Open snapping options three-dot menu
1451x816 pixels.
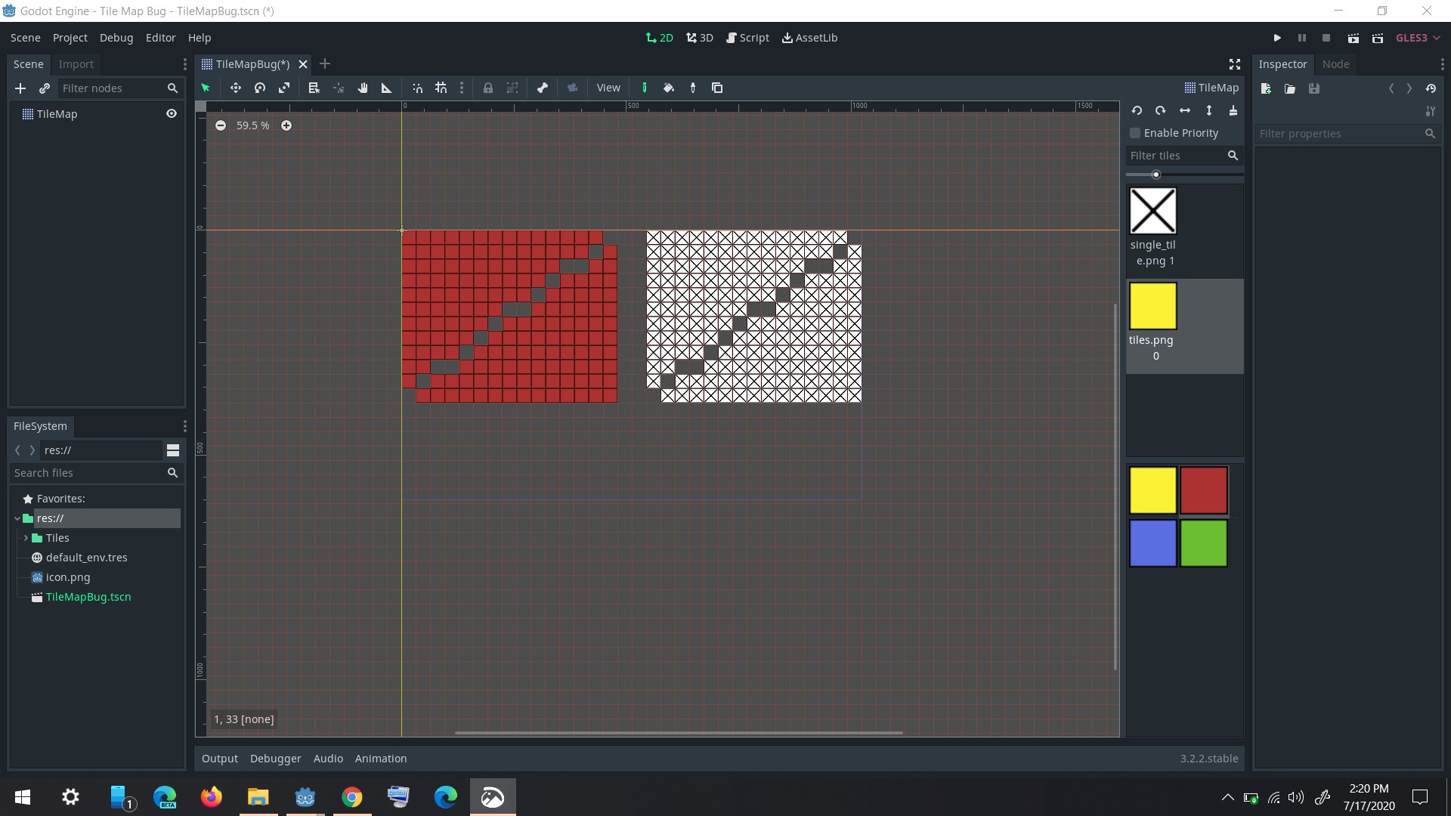click(x=462, y=88)
